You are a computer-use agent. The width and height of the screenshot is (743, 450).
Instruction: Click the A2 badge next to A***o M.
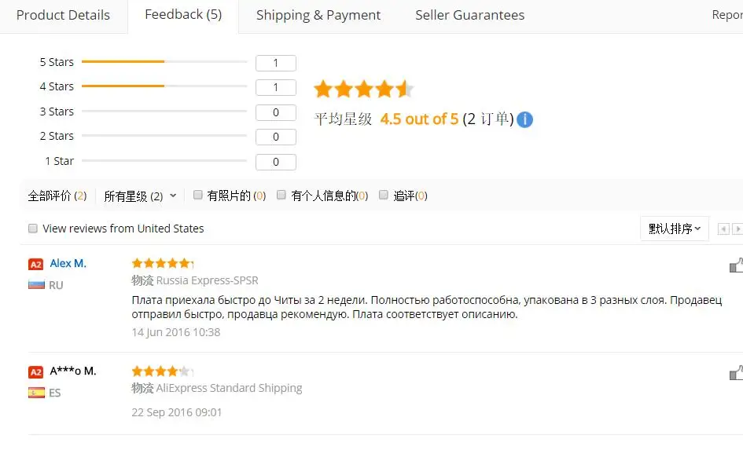[35, 371]
